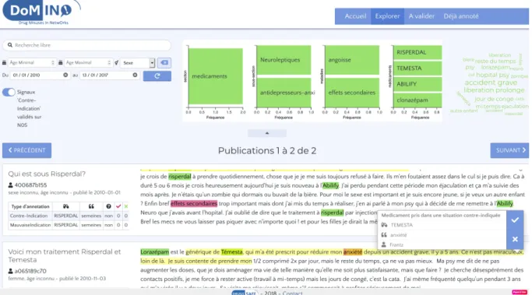Screen dimensions: 532x295
Task: Click the pink 'effets secondaires' highlighted text
Action: click(194, 203)
